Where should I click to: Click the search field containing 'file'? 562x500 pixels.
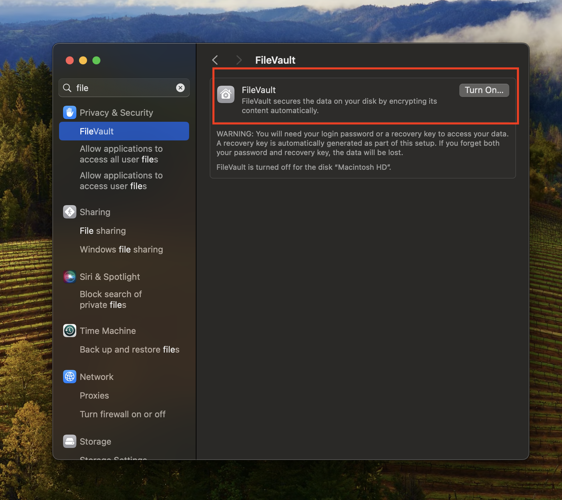tap(124, 88)
